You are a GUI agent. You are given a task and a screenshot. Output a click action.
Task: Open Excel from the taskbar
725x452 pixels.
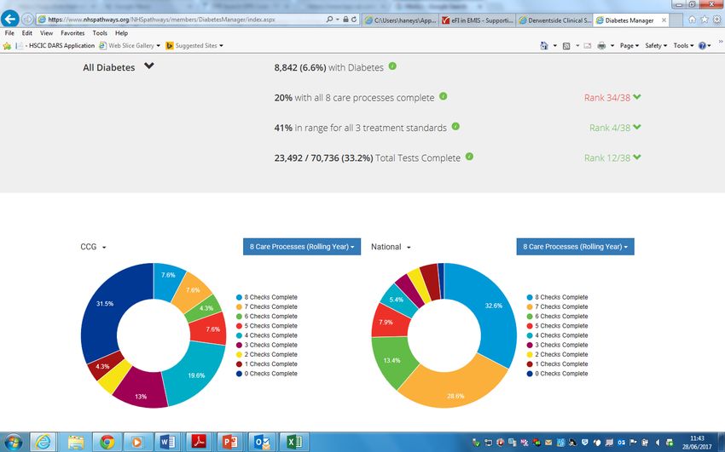tap(293, 442)
